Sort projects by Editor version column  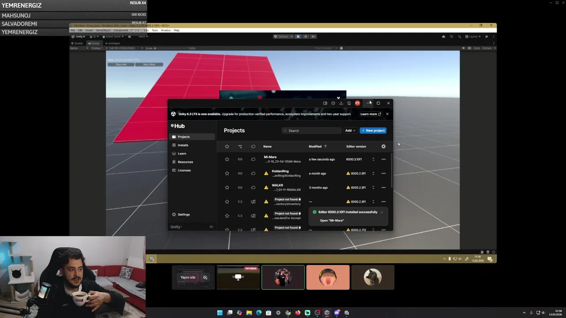coord(356,147)
